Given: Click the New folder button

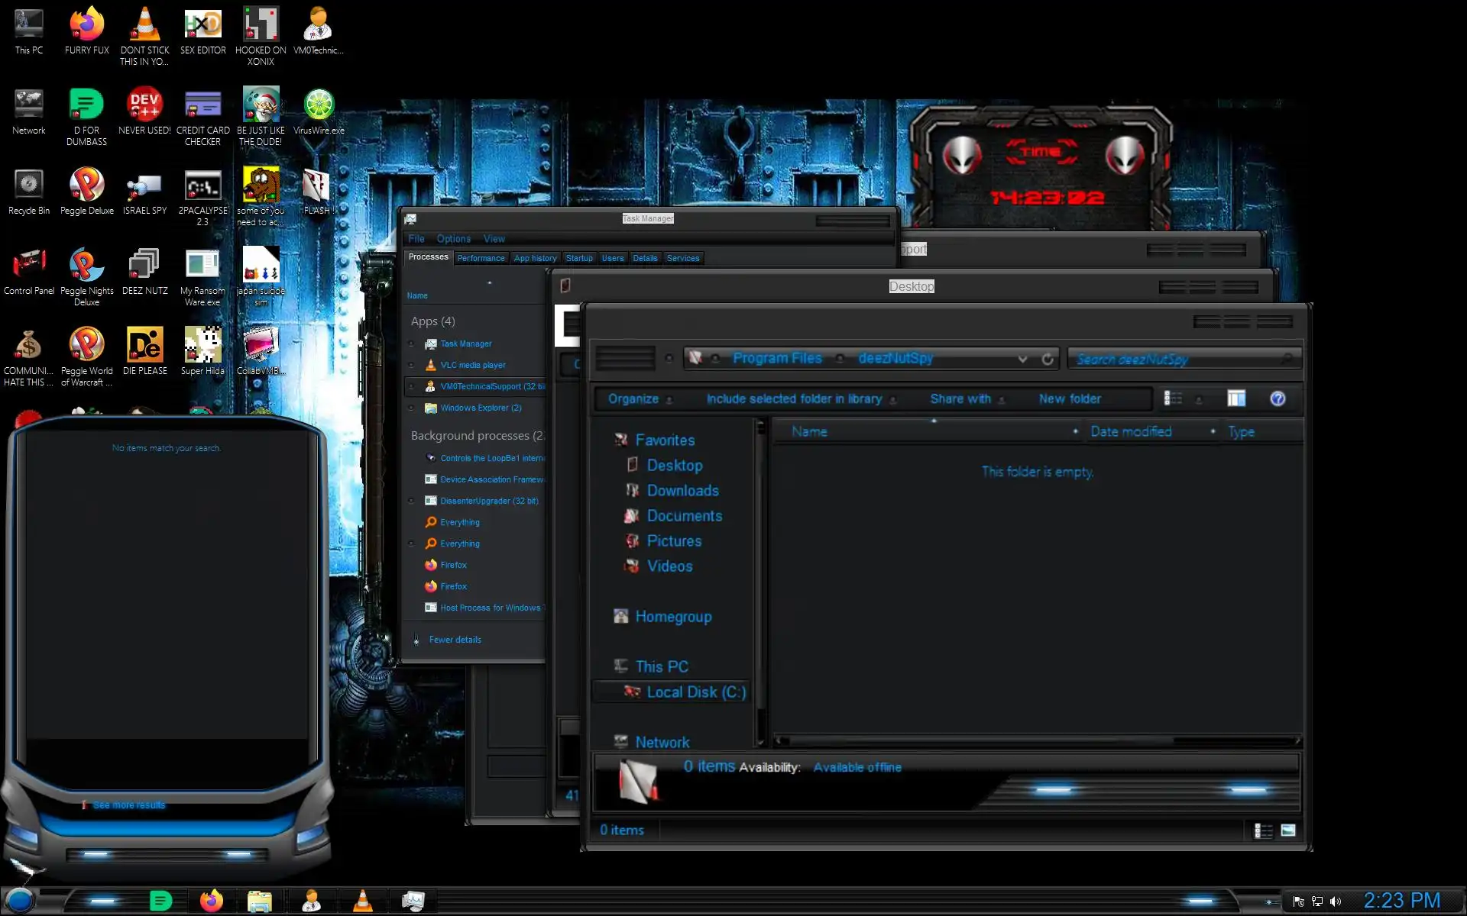Looking at the screenshot, I should (x=1070, y=398).
